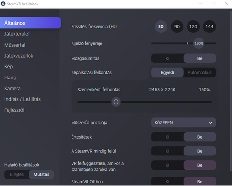Set refresh rate to 144 Hz
The image size is (232, 186).
coord(209,27)
